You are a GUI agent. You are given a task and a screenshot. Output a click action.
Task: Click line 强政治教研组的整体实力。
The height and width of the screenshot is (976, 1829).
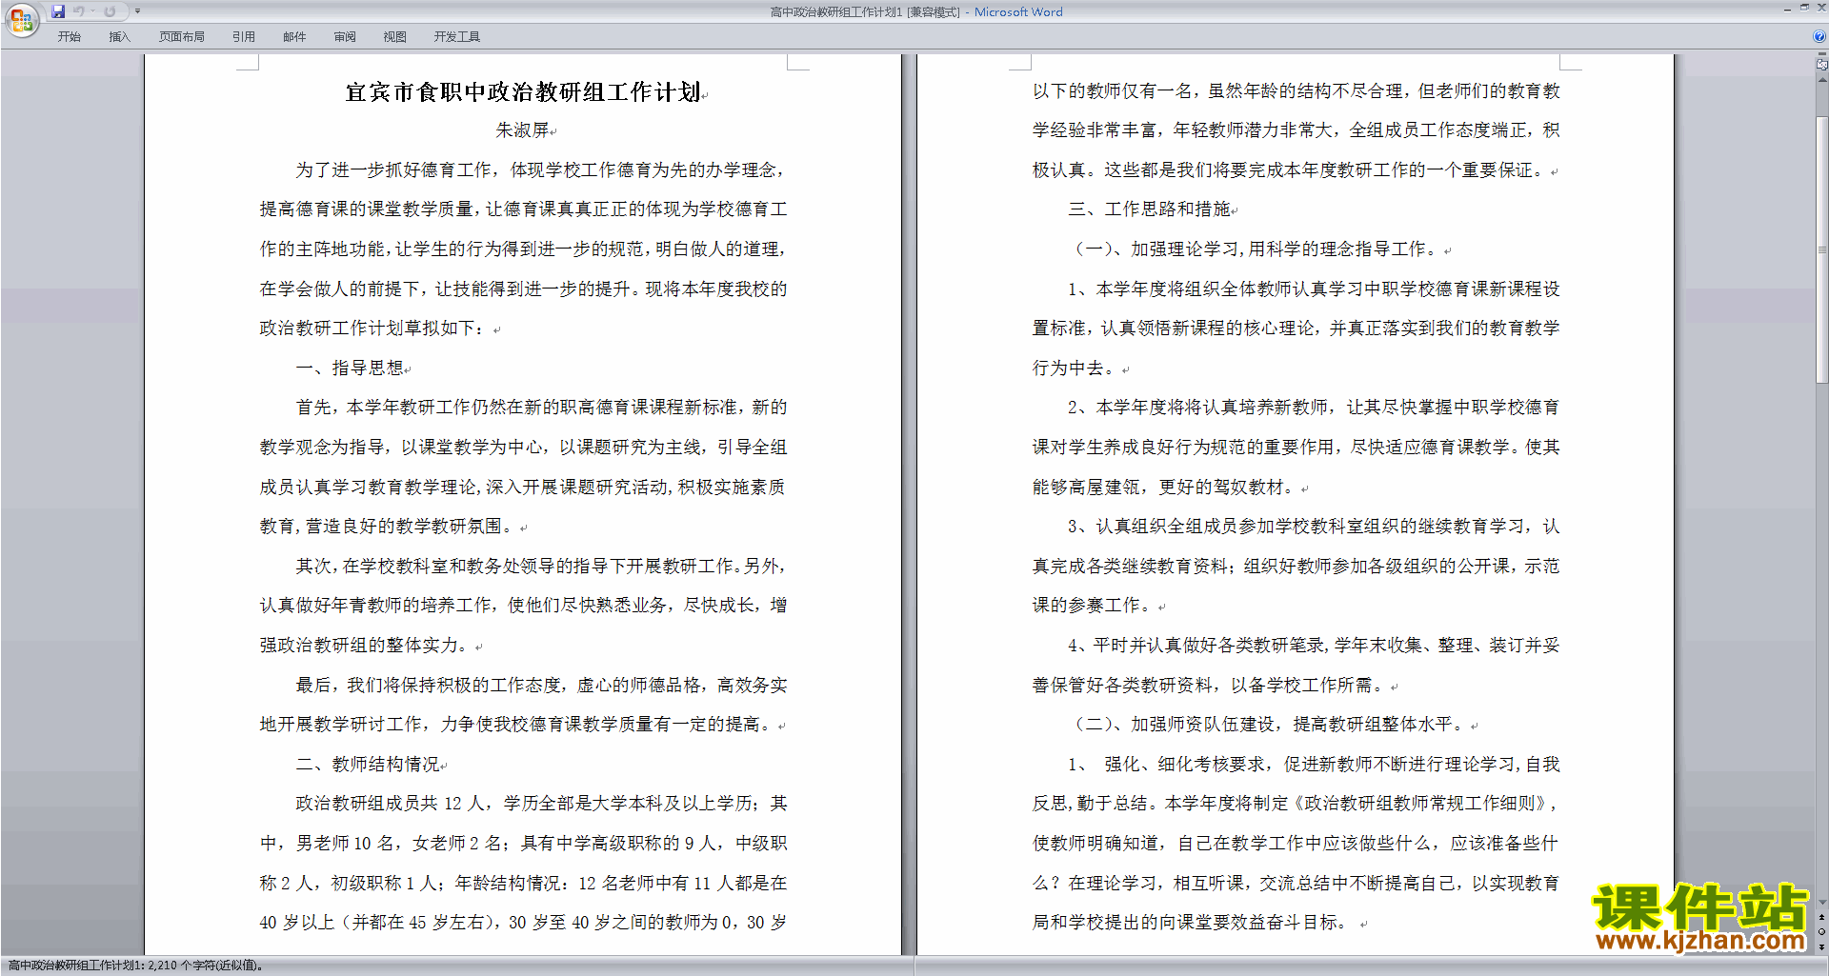click(366, 646)
